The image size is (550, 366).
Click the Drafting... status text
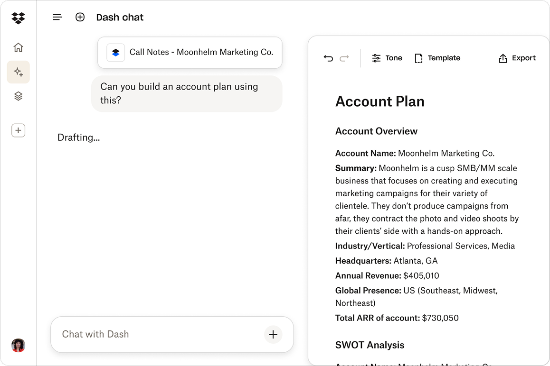[x=78, y=137]
